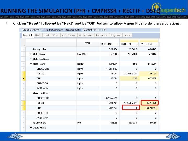Open the RECT-TOP stream dropdown
Viewport: 188px width, 141px height.
tap(118, 44)
